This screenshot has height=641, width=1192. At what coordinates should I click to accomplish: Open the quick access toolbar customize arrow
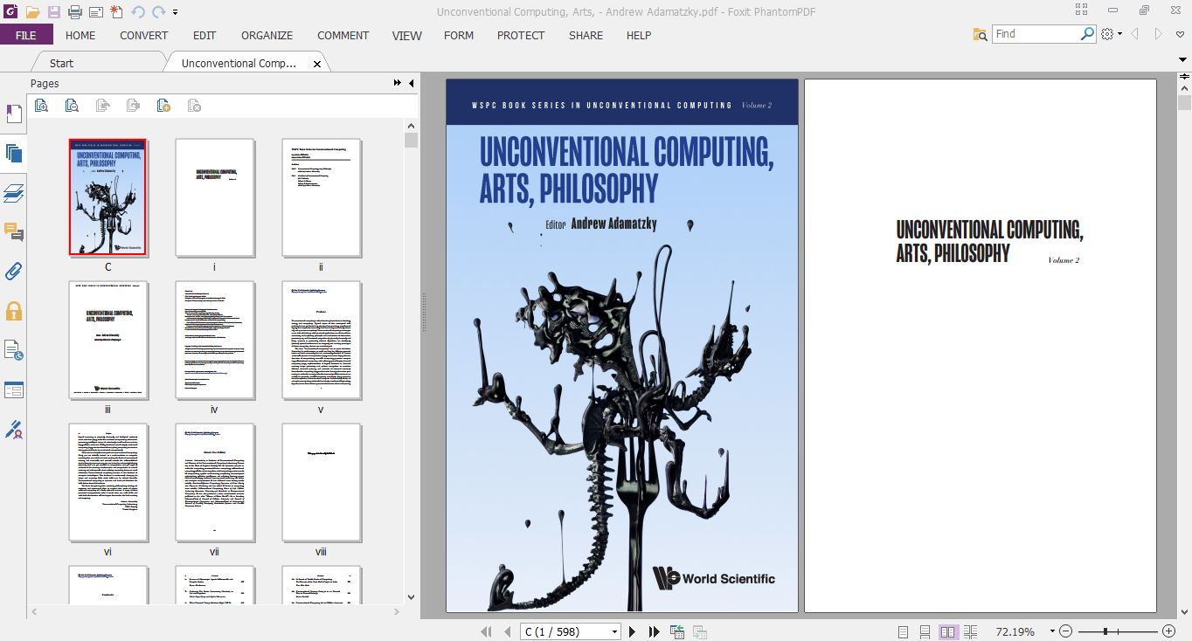[x=176, y=13]
